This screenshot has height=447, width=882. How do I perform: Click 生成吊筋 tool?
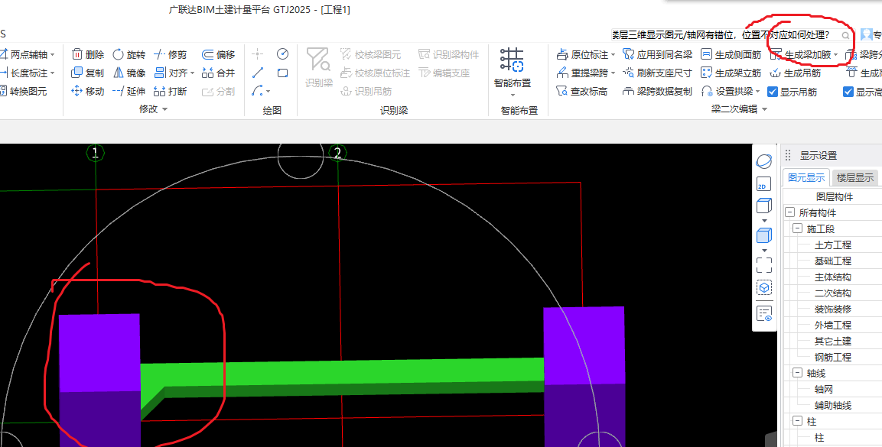[x=796, y=73]
